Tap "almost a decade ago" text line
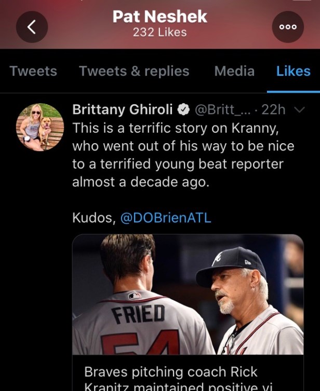 click(141, 182)
